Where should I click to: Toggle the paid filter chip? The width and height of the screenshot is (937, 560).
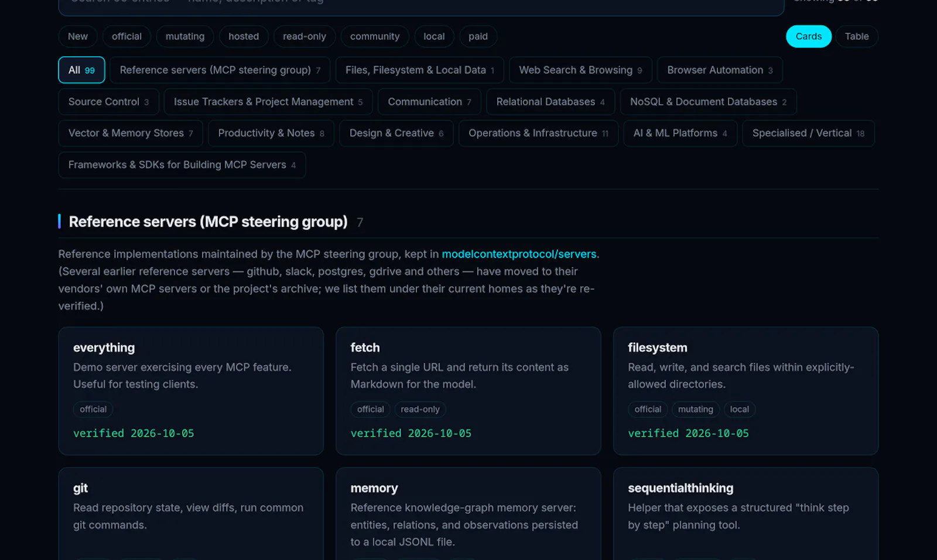pos(478,36)
